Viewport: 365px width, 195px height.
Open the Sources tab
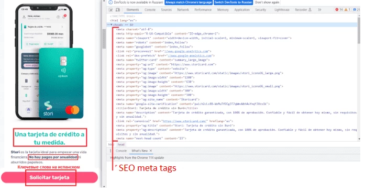coord(166,10)
